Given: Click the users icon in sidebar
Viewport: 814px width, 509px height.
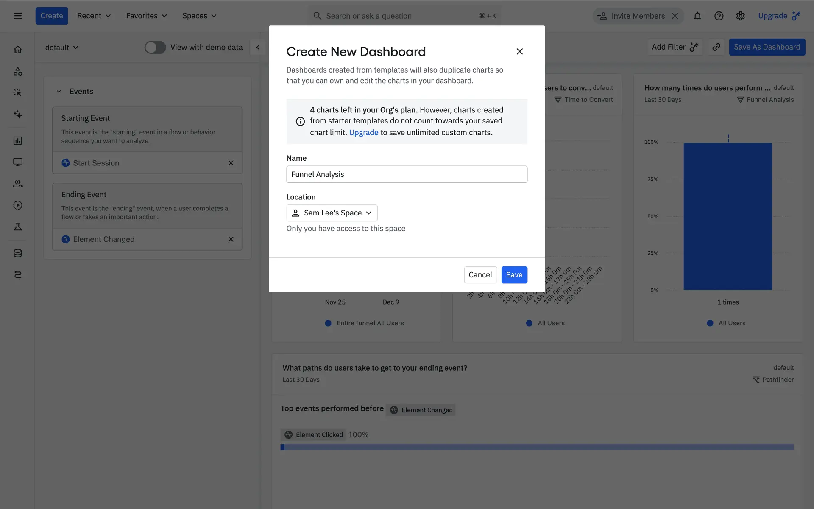Looking at the screenshot, I should click(x=18, y=184).
